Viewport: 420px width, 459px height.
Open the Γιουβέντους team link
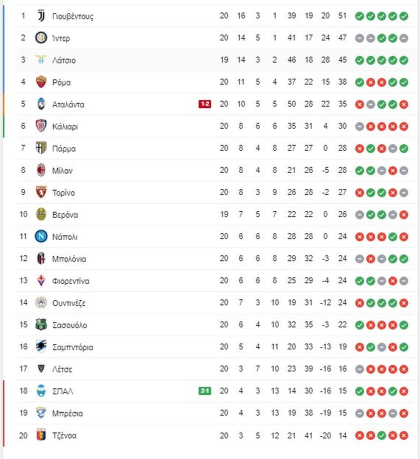tap(73, 16)
